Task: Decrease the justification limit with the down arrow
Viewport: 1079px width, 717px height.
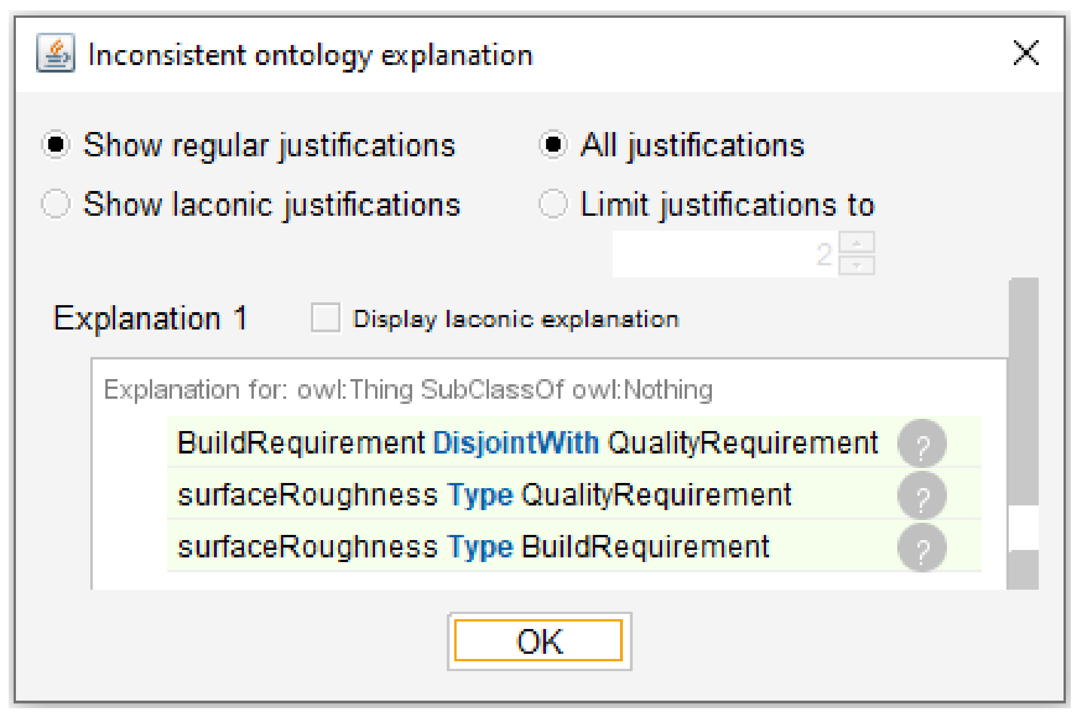Action: click(x=857, y=265)
